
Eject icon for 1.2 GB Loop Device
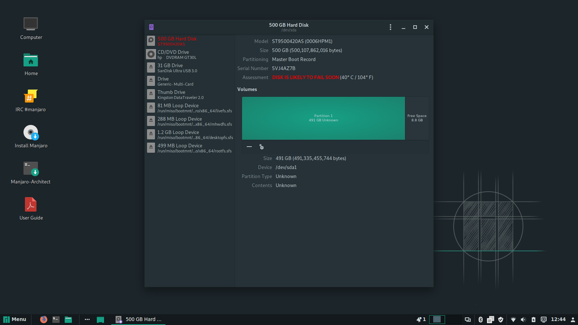(x=151, y=135)
